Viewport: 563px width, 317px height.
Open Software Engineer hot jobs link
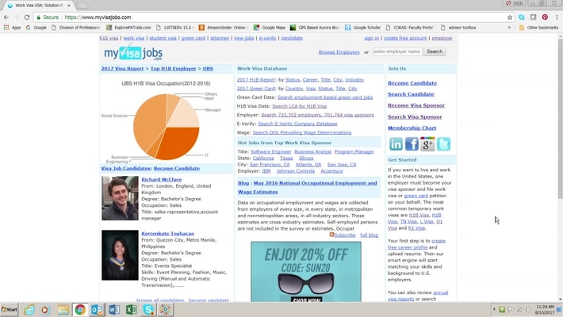coord(270,152)
